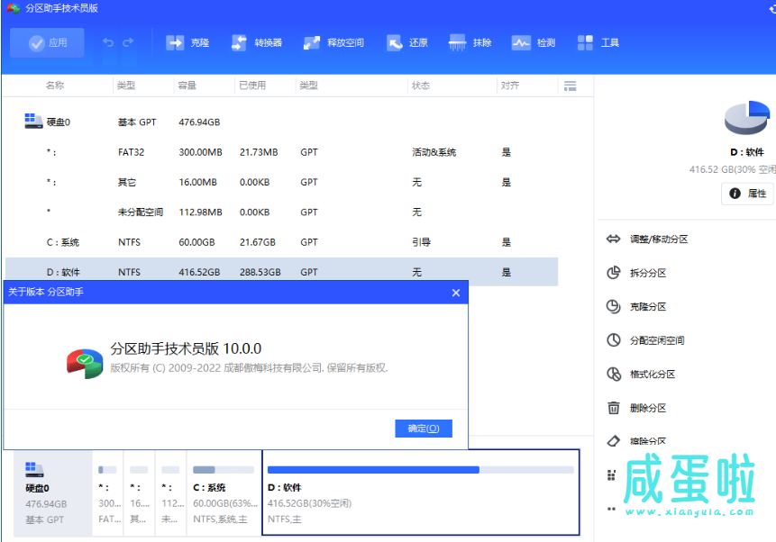776x542 pixels.
Task: Click the 112.98MB capacity value
Action: tap(200, 212)
